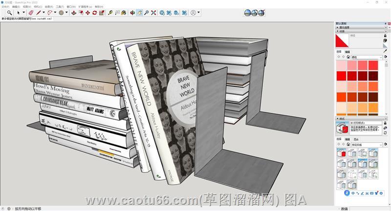The image size is (391, 211).
Task: Switch to the Styles Edit tab
Action: coord(348,139)
